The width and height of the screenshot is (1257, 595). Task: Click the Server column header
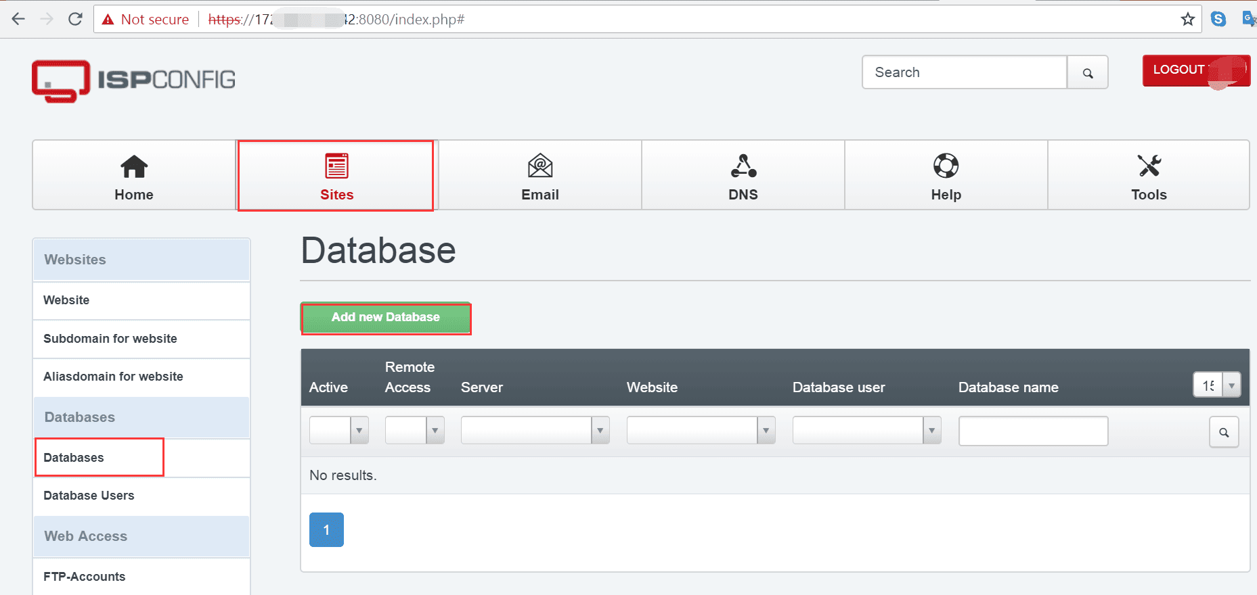482,387
